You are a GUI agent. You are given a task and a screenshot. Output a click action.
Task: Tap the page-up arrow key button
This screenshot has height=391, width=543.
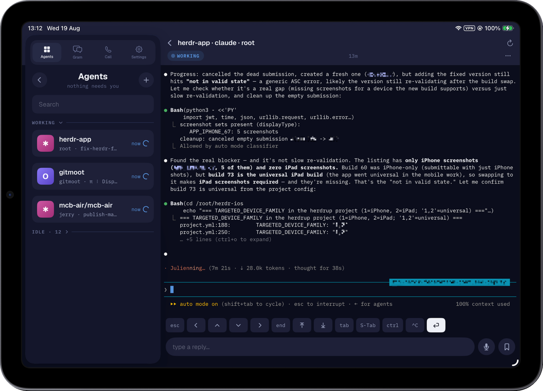click(302, 325)
